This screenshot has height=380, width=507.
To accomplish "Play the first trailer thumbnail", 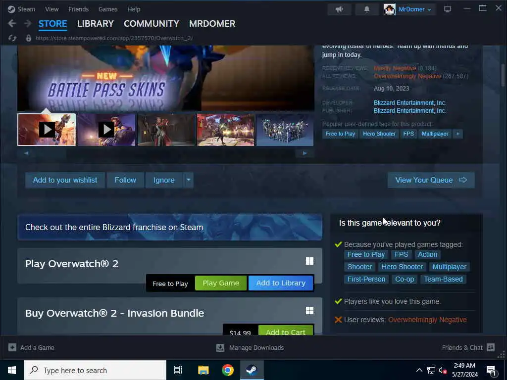I will pos(47,130).
